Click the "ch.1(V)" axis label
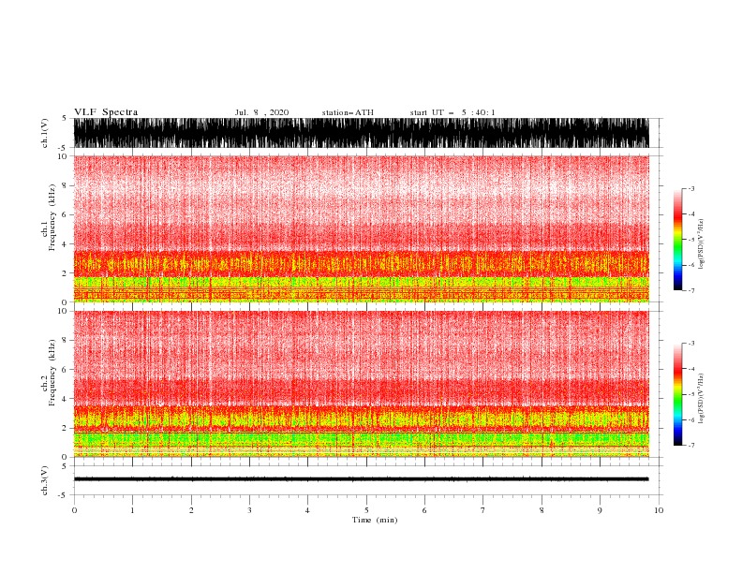This screenshot has width=742, height=573. click(x=45, y=133)
